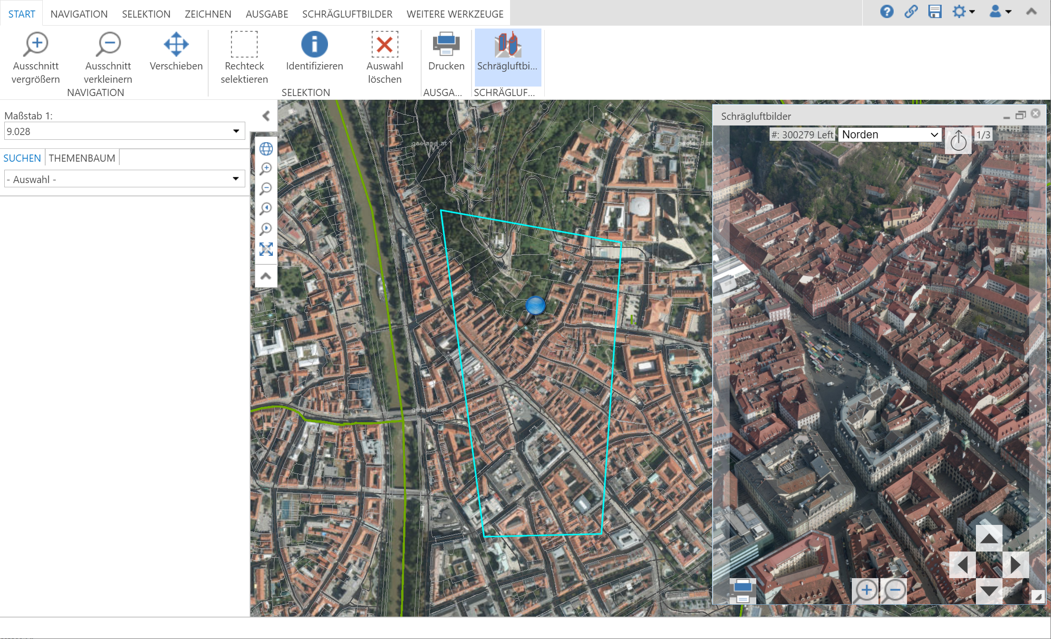The image size is (1051, 639).
Task: Open the Norden direction dropdown
Action: [x=889, y=135]
